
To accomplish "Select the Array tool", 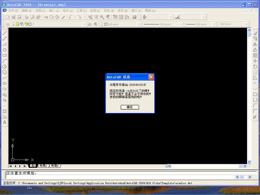I will (x=255, y=55).
